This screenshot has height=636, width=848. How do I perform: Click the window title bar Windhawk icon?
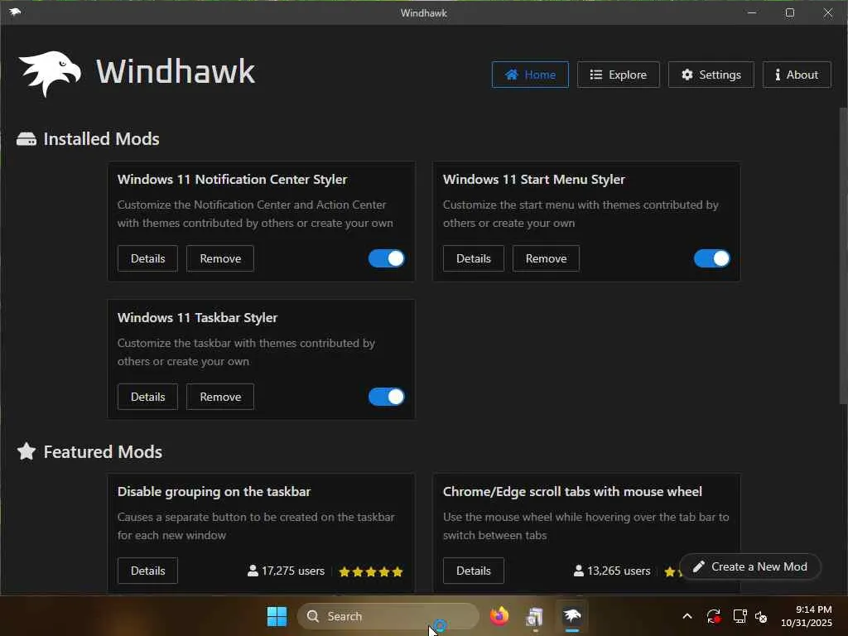(x=15, y=12)
